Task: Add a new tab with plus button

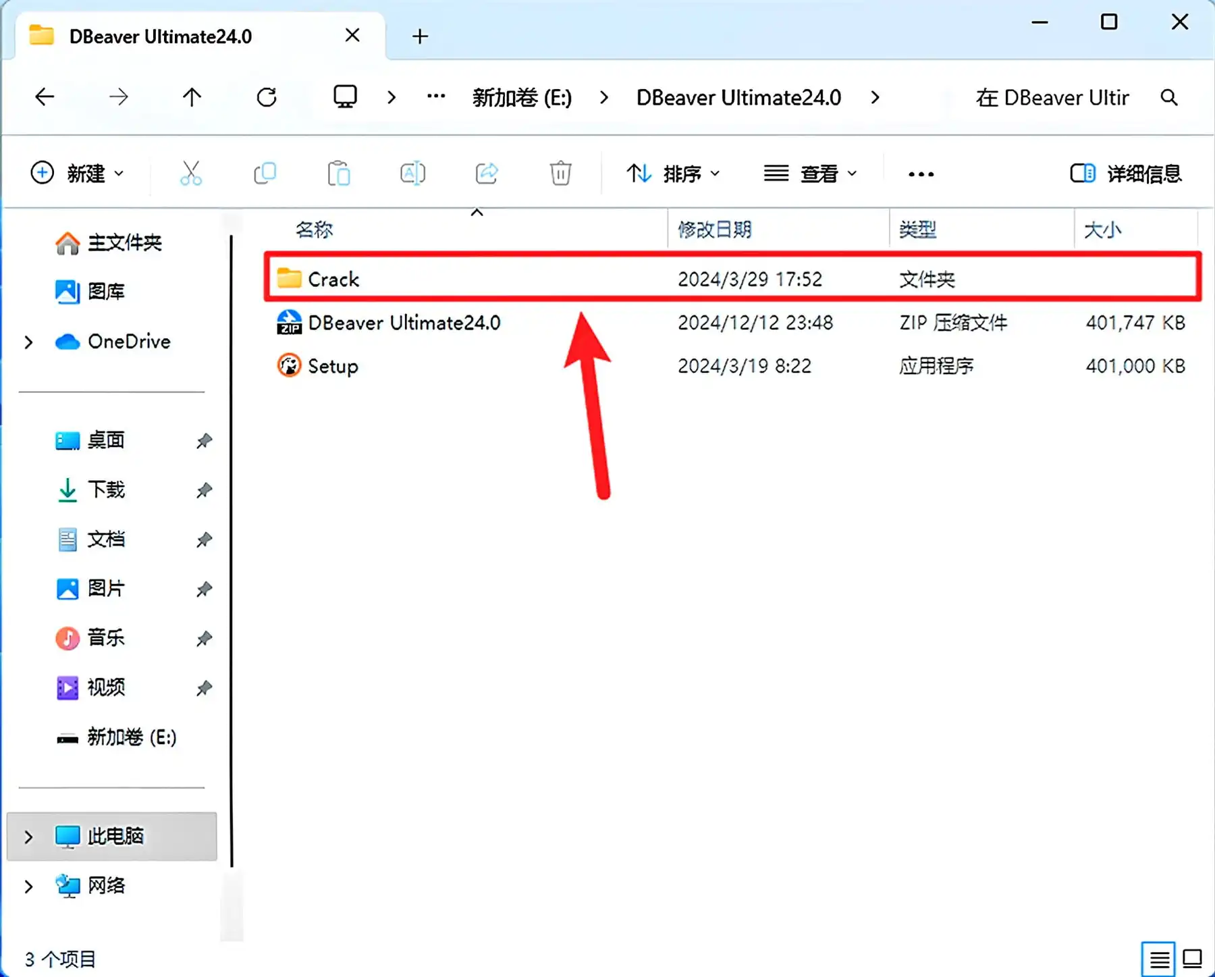Action: coord(420,36)
